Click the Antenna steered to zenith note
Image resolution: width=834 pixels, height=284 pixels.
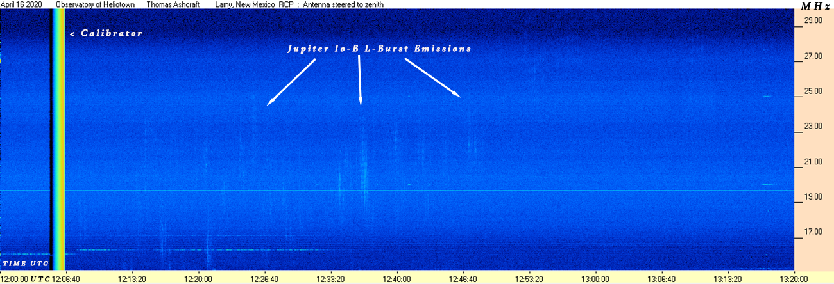coord(344,4)
